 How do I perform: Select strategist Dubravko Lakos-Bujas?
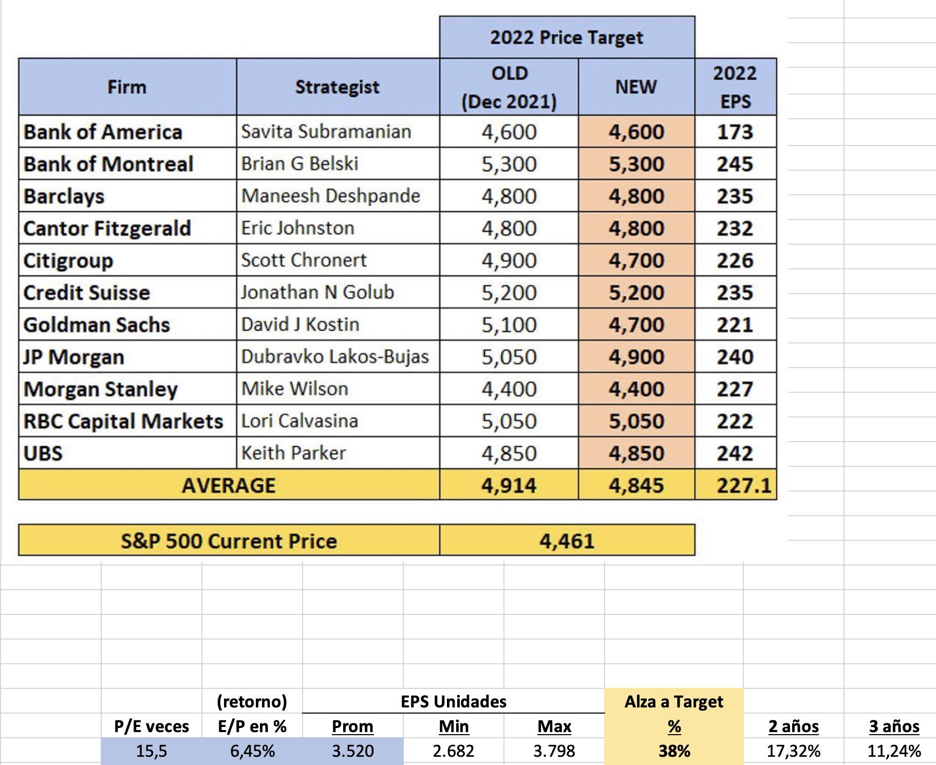[338, 356]
